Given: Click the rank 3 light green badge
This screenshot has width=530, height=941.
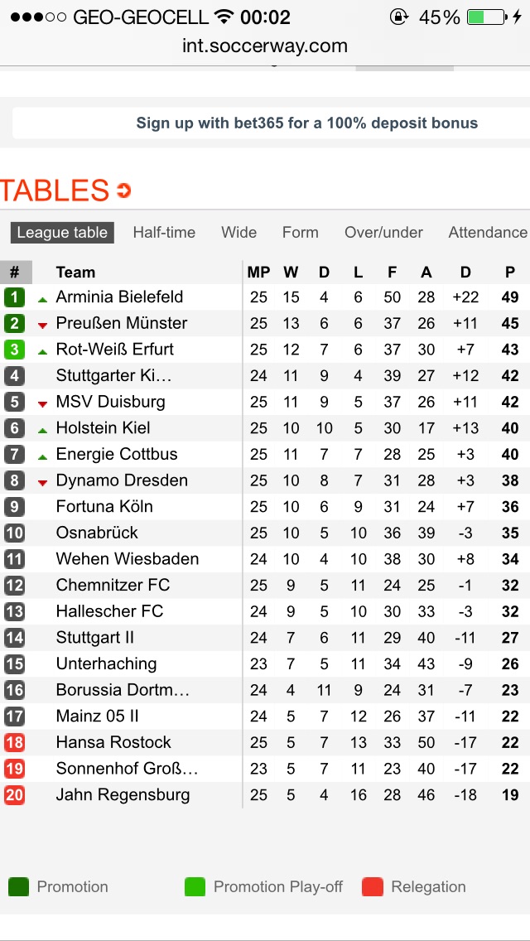Looking at the screenshot, I should 14,350.
